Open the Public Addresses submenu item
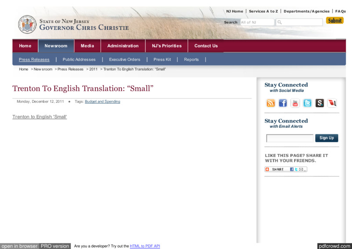The width and height of the screenshot is (352, 249). (x=79, y=59)
